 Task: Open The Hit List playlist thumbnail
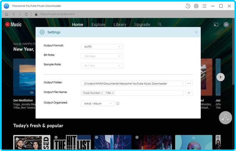pos(72,142)
